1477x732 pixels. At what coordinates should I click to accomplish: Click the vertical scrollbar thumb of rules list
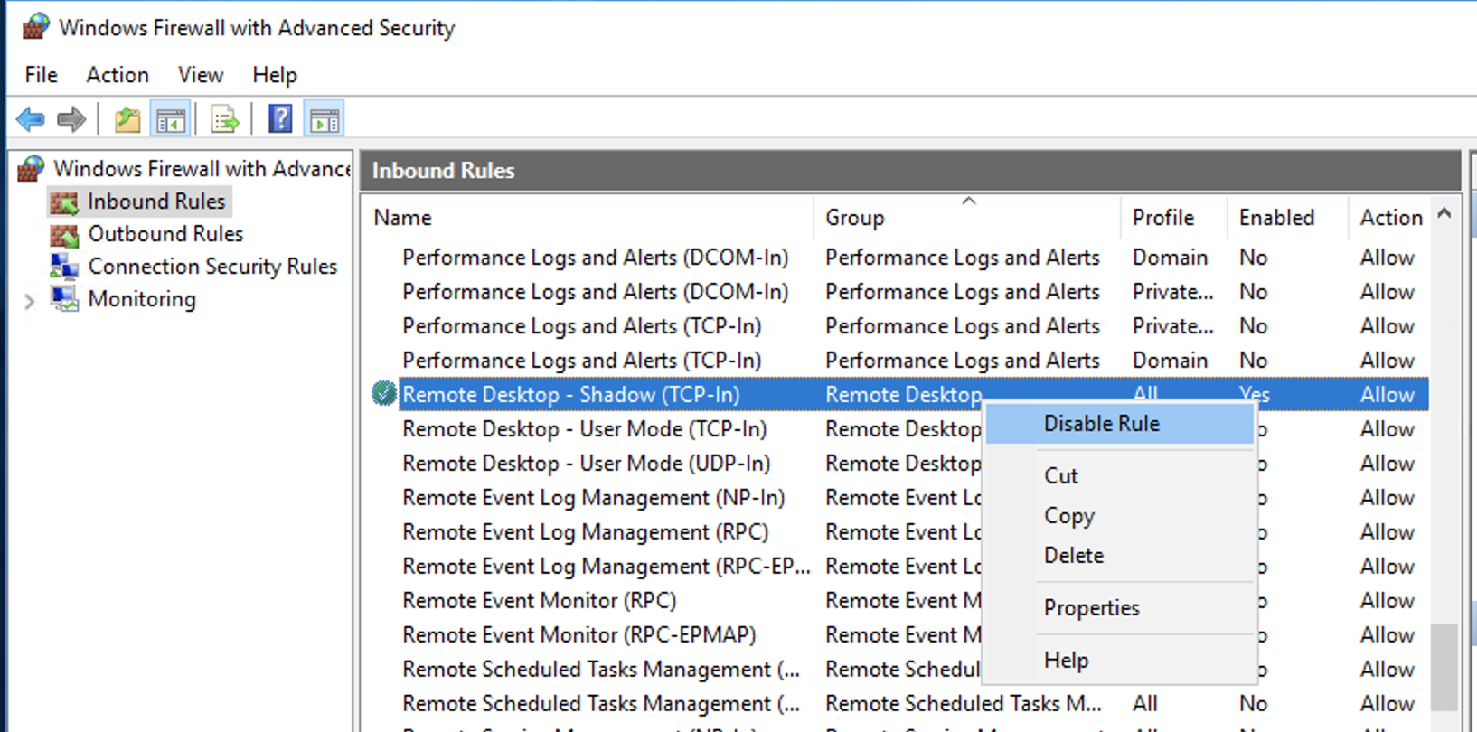pyautogui.click(x=1444, y=668)
